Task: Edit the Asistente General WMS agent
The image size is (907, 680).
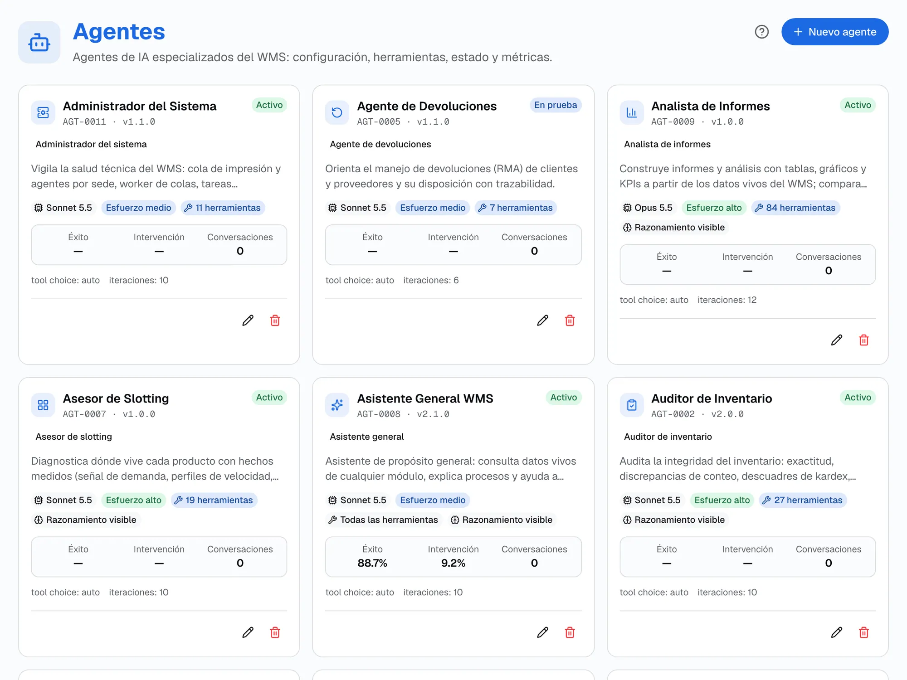Action: coord(542,632)
